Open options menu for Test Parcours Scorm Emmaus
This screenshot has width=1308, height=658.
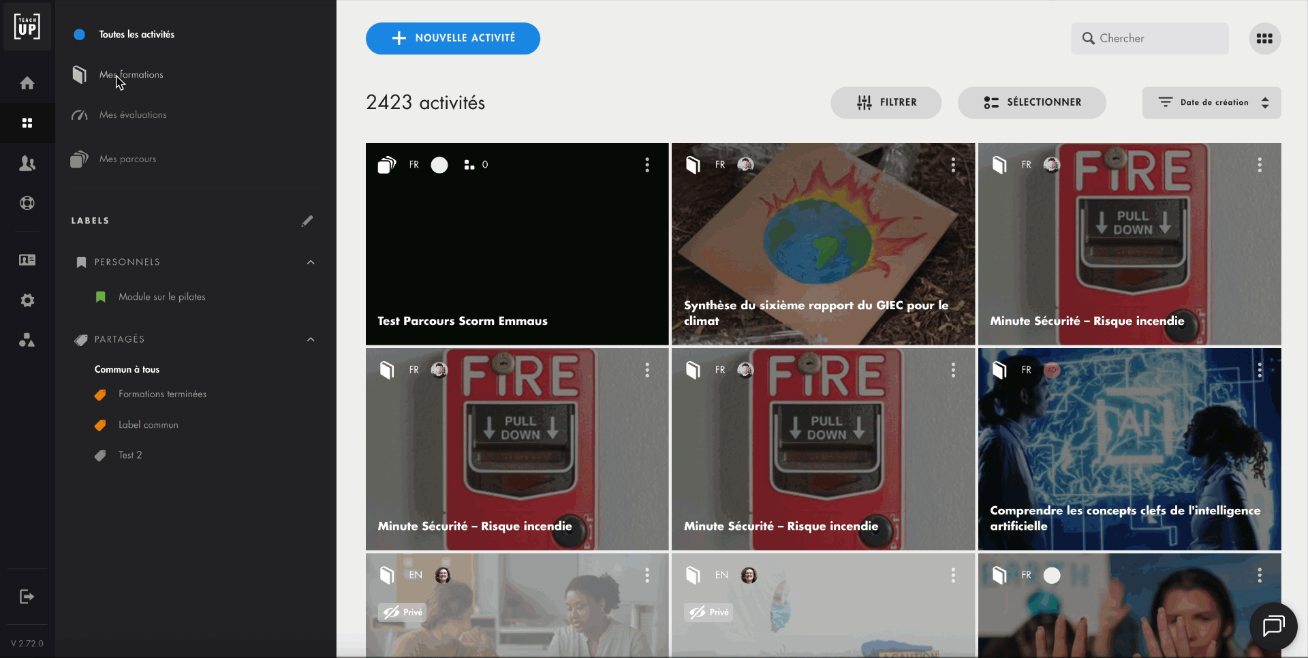pos(647,165)
